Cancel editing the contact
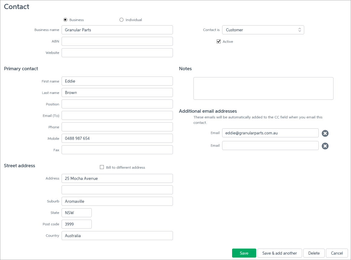 click(337, 253)
